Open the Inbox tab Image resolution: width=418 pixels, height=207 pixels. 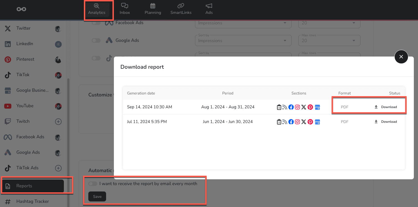pyautogui.click(x=125, y=9)
